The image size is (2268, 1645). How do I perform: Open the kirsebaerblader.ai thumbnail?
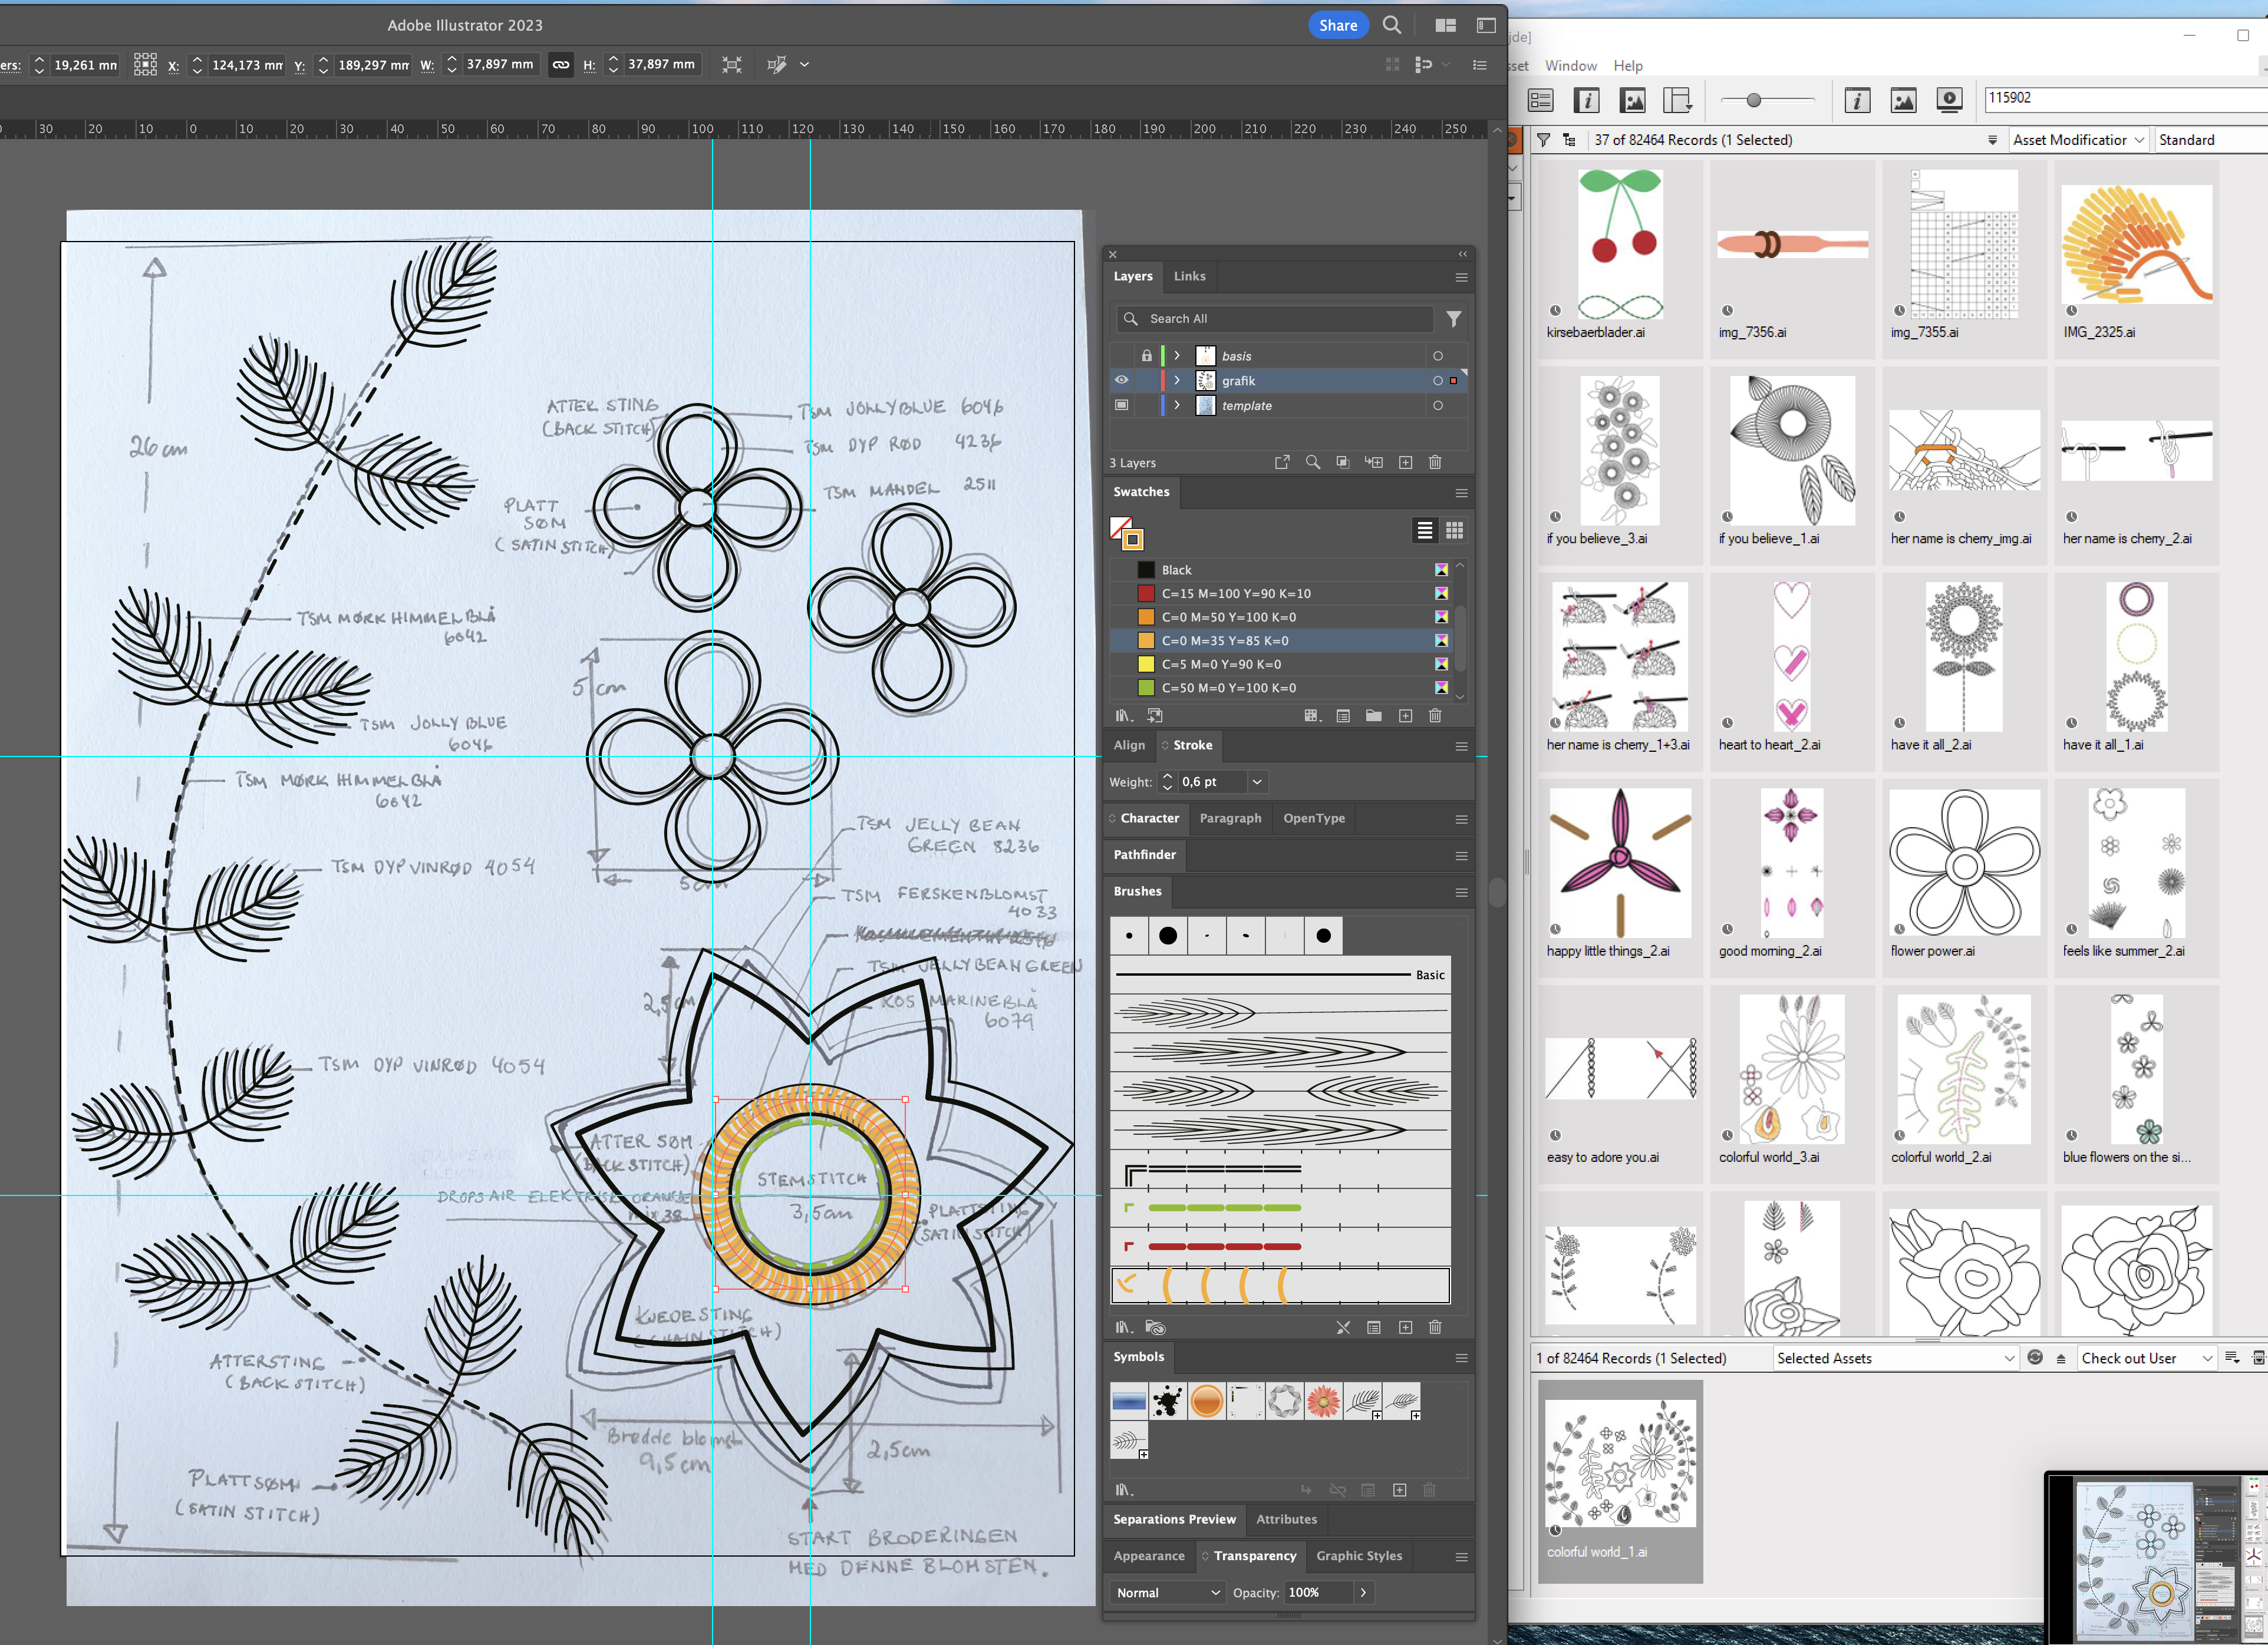(x=1620, y=244)
